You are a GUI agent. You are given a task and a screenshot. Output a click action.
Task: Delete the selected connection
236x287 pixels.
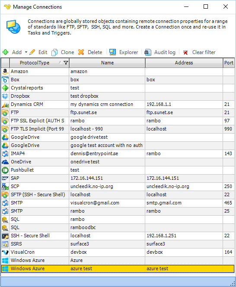pos(90,52)
